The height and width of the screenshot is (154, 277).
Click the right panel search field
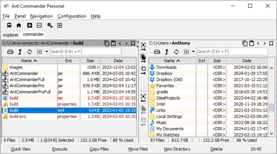click(232, 51)
